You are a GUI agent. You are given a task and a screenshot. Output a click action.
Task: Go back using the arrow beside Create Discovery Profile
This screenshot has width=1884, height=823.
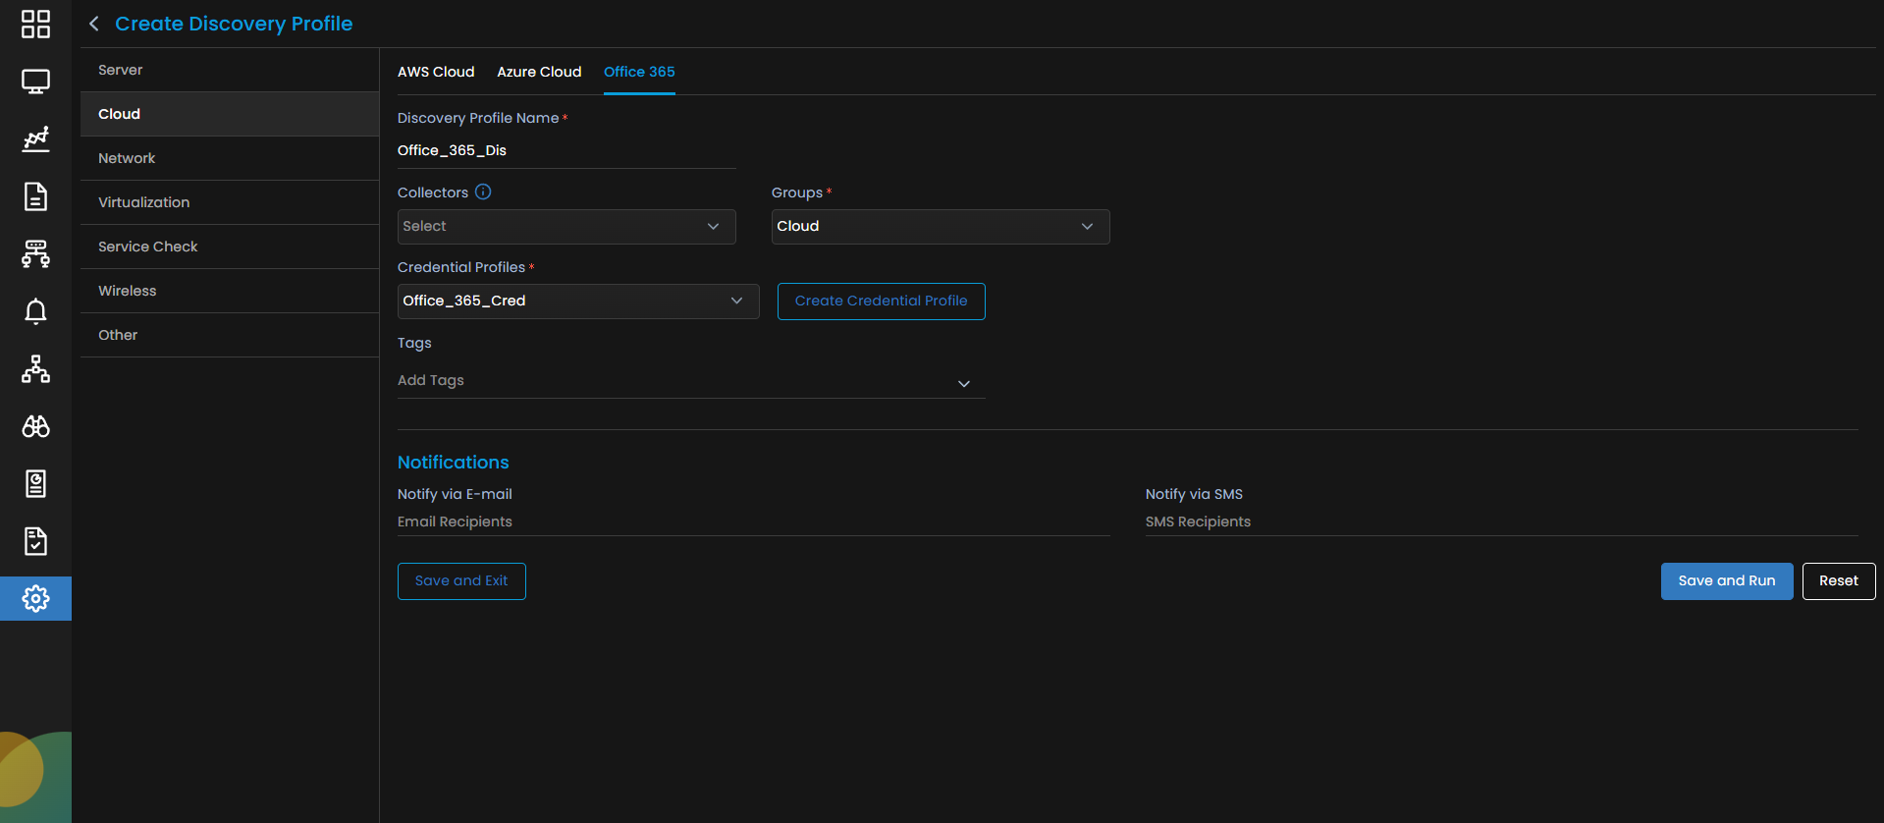coord(94,24)
